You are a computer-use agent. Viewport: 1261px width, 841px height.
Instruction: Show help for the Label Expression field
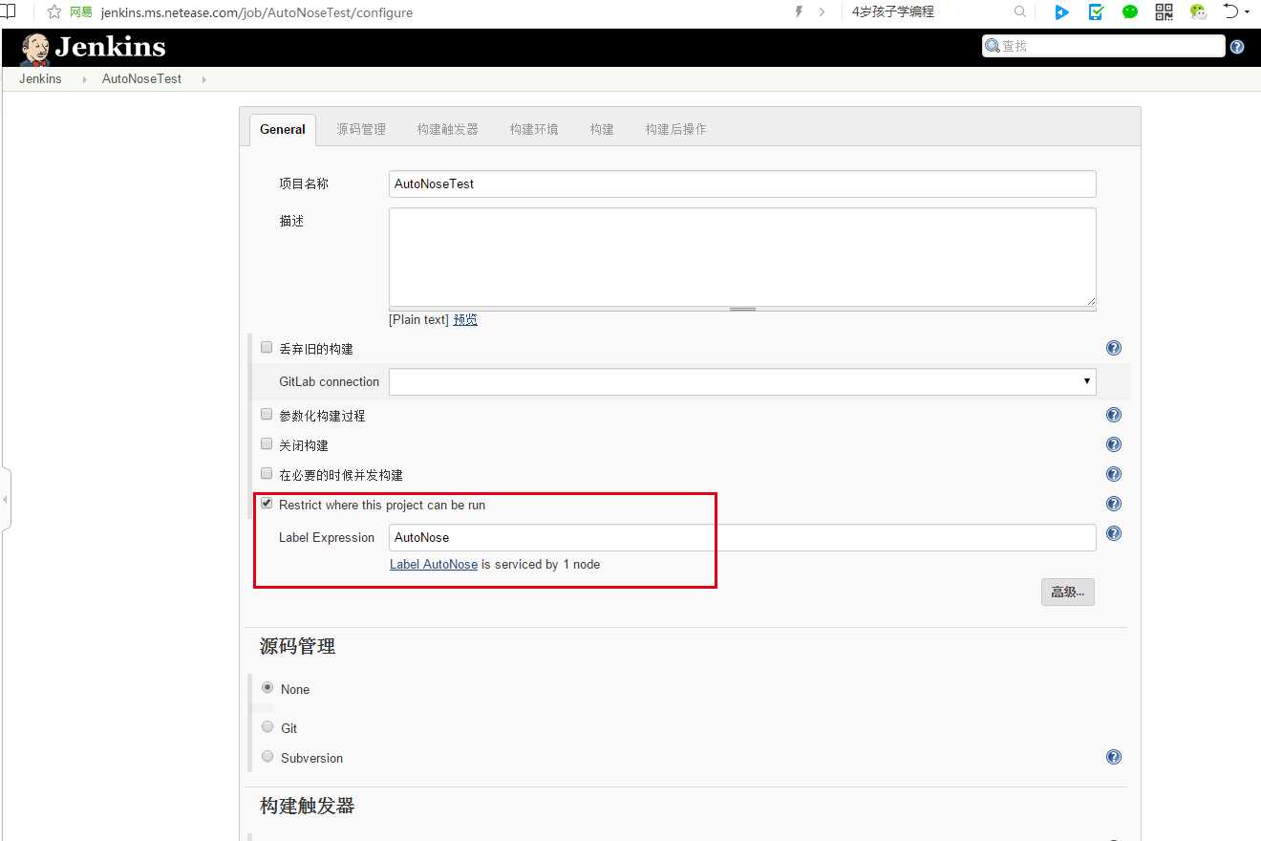pos(1114,534)
